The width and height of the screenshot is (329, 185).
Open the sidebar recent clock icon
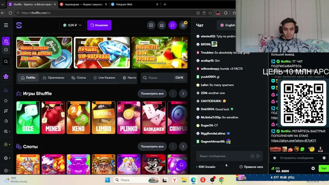coord(6,121)
